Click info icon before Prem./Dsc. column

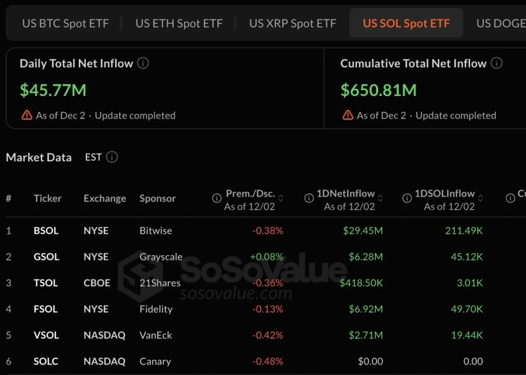(216, 198)
